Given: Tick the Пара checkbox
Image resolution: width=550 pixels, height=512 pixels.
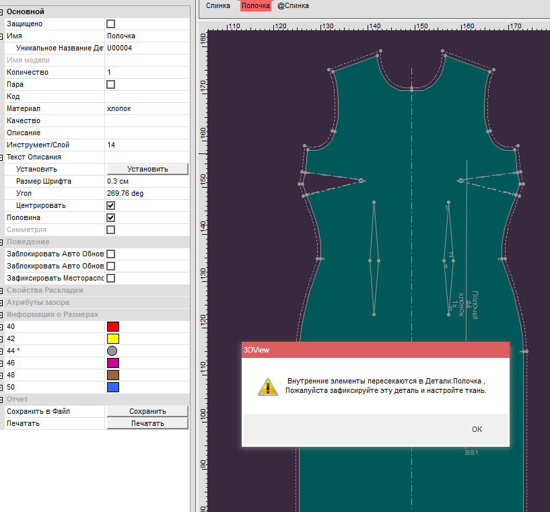Looking at the screenshot, I should point(111,85).
